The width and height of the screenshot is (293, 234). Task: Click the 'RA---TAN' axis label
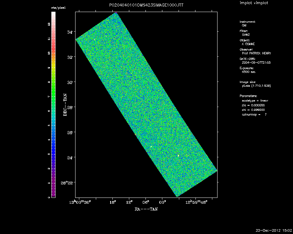pyautogui.click(x=146, y=209)
